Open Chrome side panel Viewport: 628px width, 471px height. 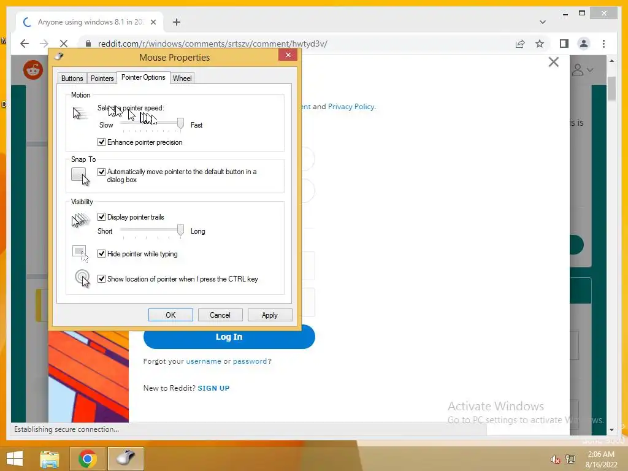(564, 44)
